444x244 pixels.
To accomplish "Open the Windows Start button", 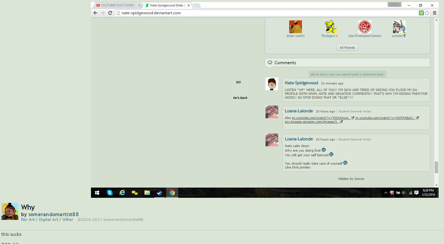I will [97, 193].
